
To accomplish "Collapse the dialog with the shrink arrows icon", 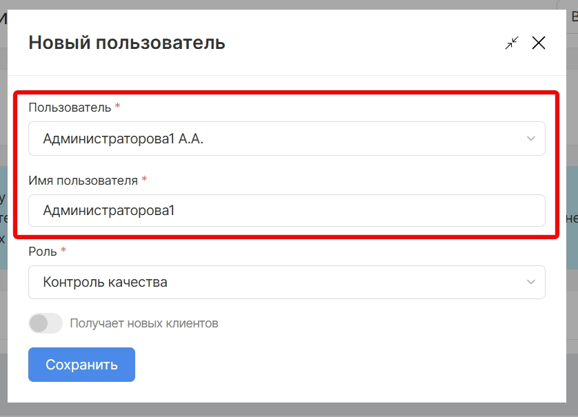I will [x=511, y=43].
